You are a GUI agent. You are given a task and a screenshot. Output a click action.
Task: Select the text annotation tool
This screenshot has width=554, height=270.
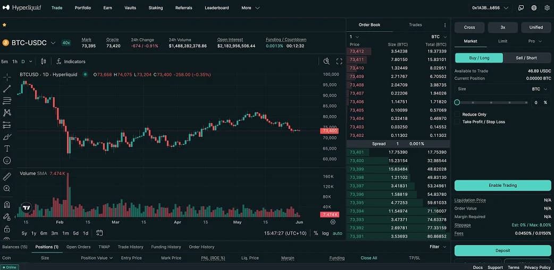pyautogui.click(x=7, y=149)
